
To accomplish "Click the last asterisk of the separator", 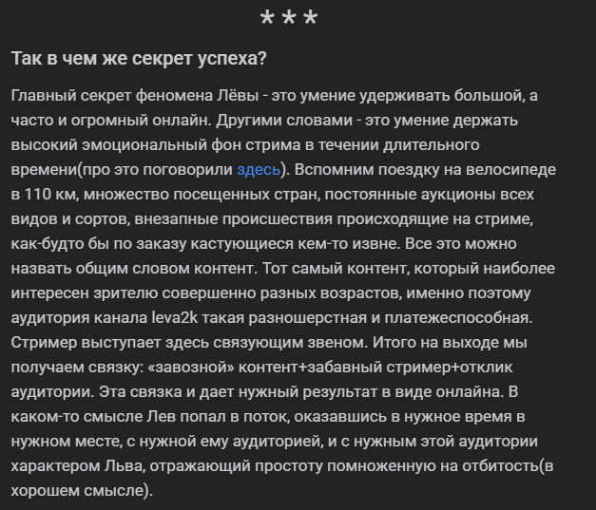I will (x=311, y=19).
